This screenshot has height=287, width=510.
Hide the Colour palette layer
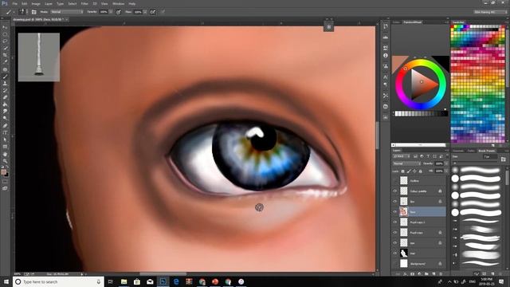click(395, 191)
